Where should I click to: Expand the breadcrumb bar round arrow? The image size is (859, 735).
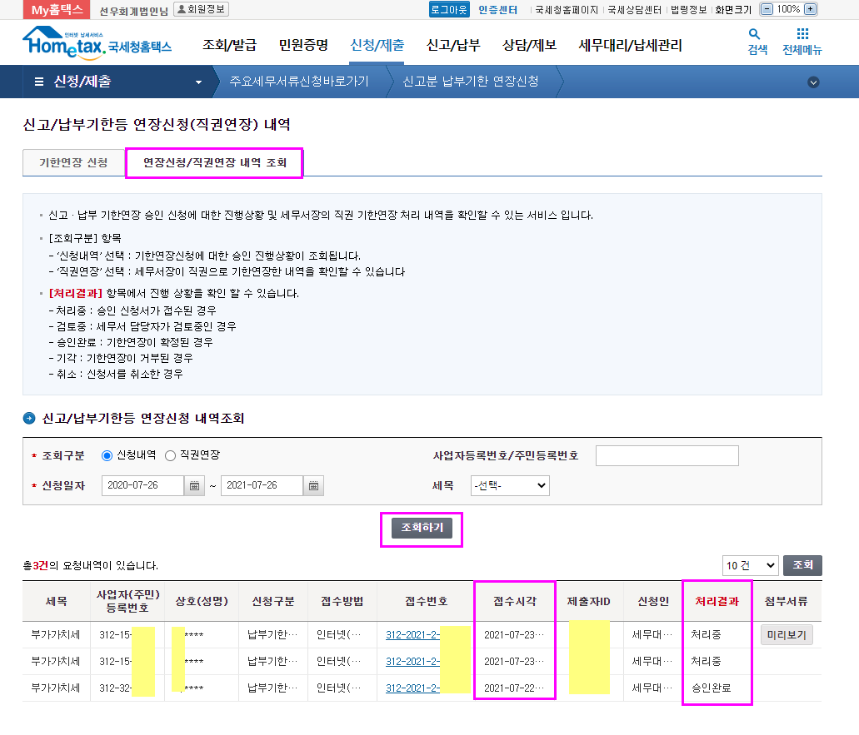click(813, 82)
